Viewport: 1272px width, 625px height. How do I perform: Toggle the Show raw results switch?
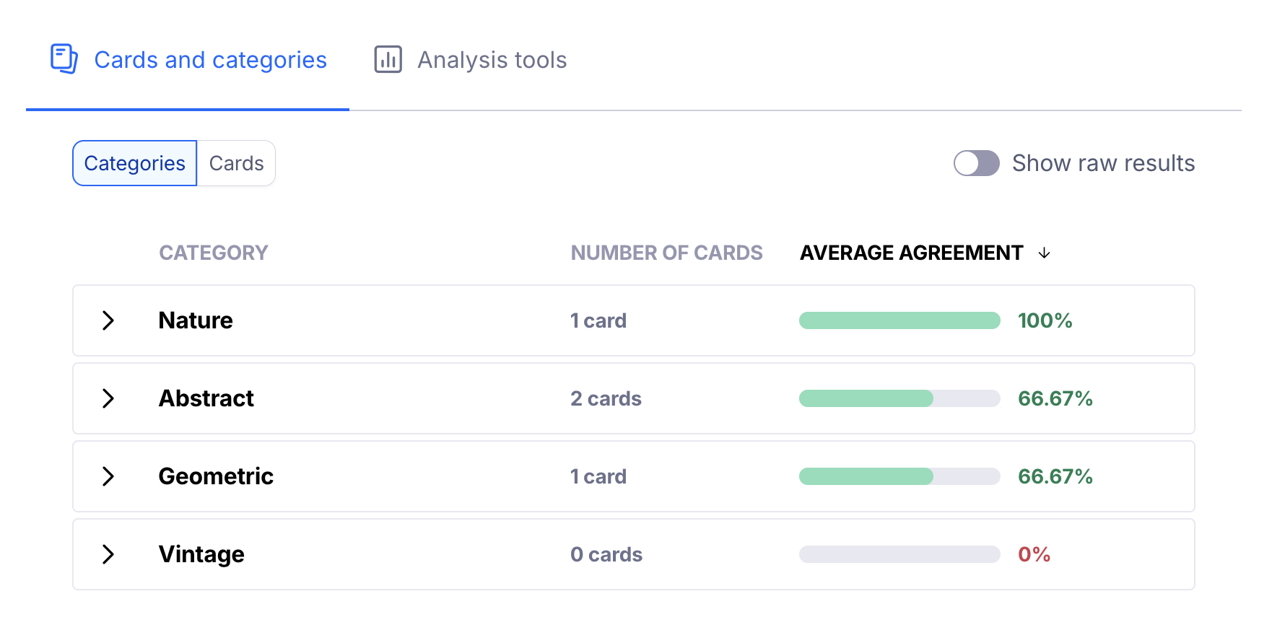(976, 163)
